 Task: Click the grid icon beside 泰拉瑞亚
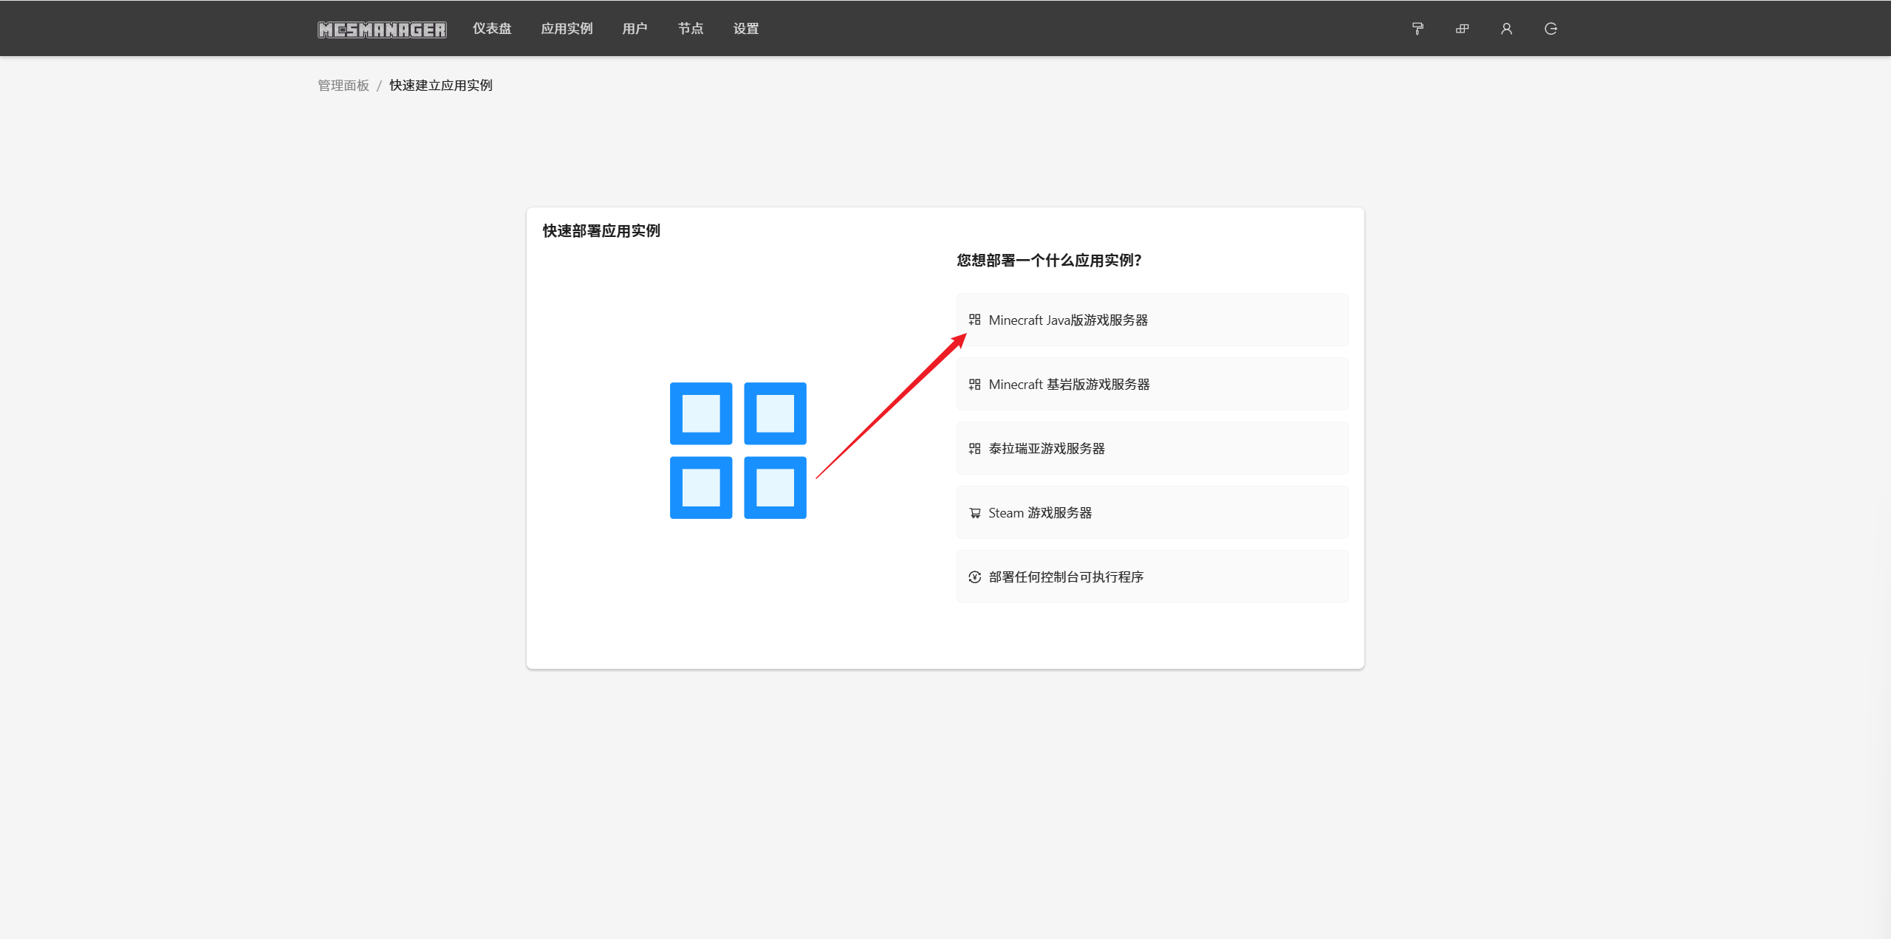[x=974, y=448]
